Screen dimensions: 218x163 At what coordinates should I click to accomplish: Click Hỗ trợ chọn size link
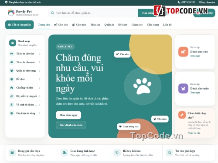207,2
